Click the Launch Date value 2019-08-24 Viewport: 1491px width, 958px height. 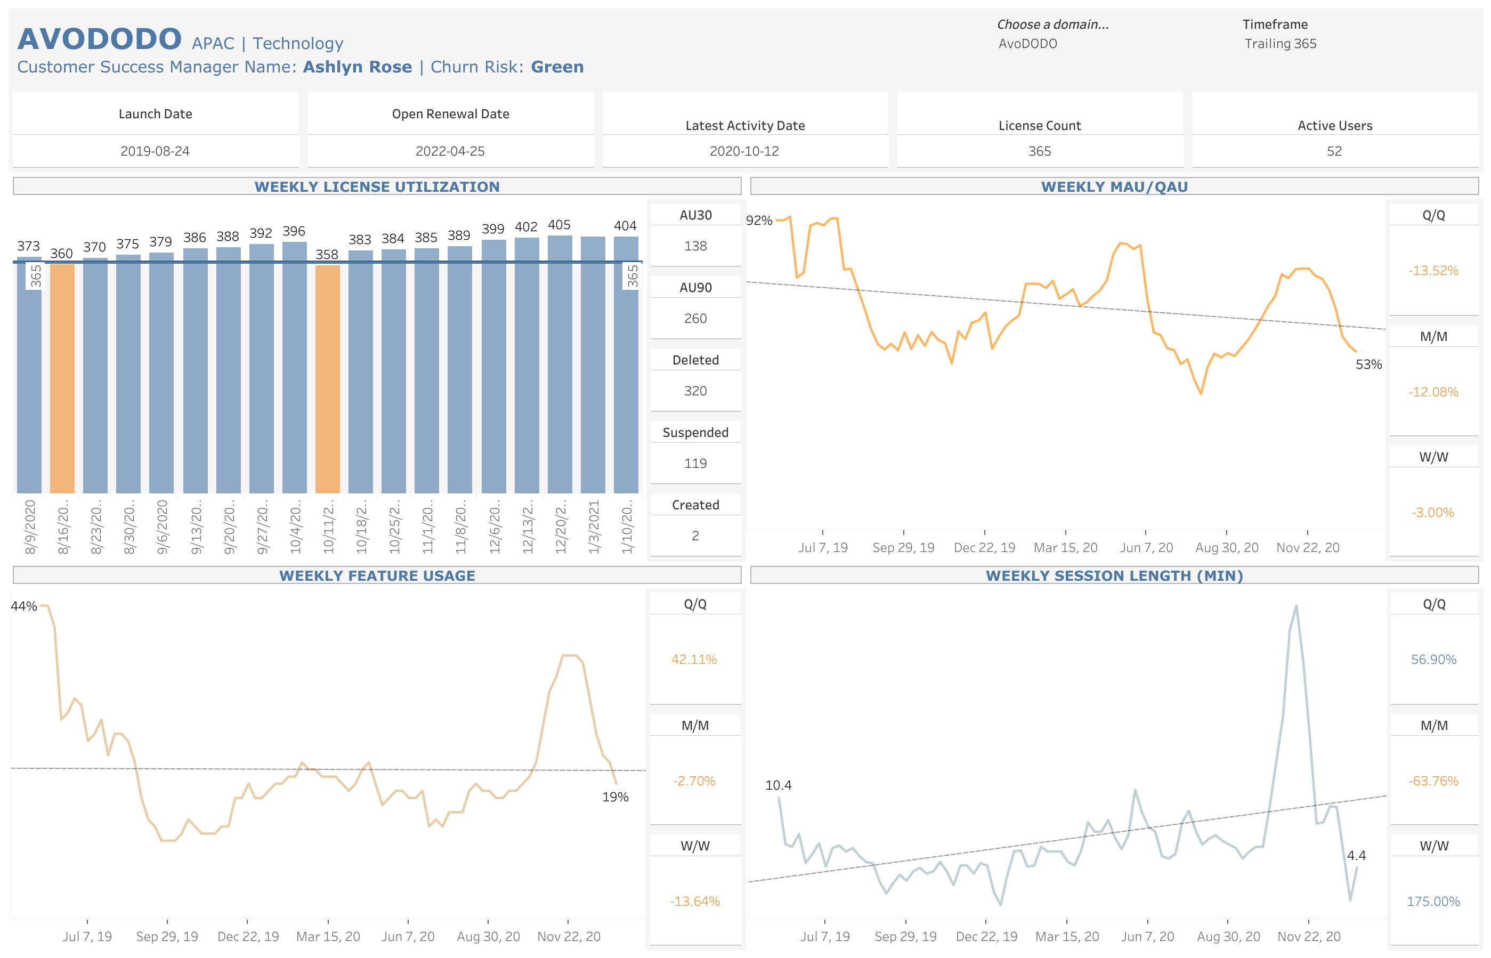coord(155,151)
